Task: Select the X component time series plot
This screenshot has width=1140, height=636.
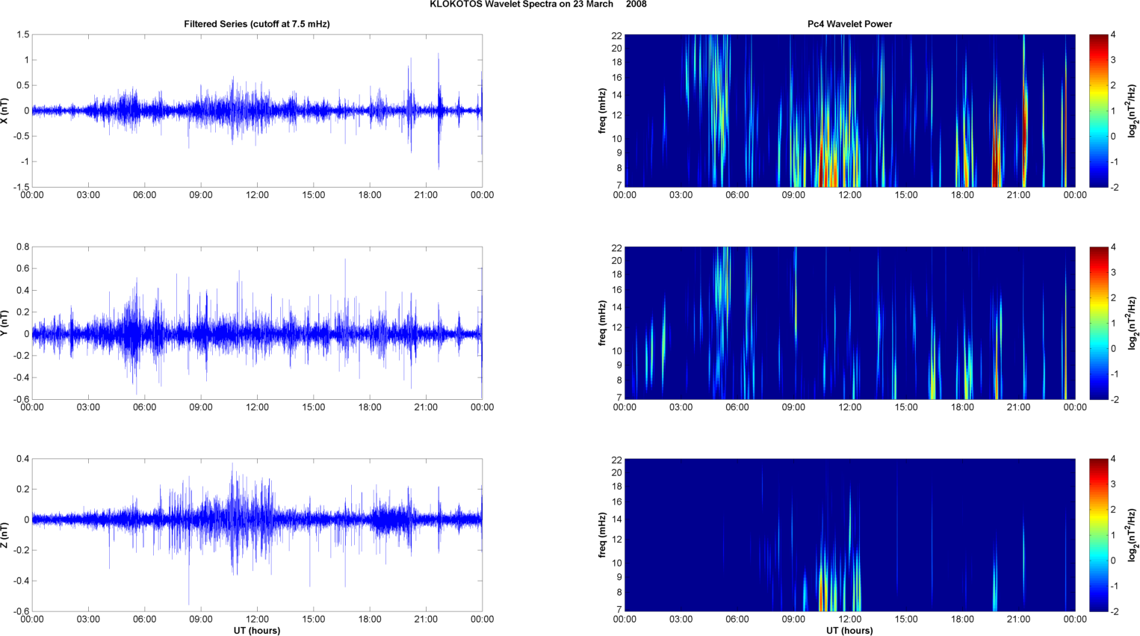Action: [x=257, y=111]
